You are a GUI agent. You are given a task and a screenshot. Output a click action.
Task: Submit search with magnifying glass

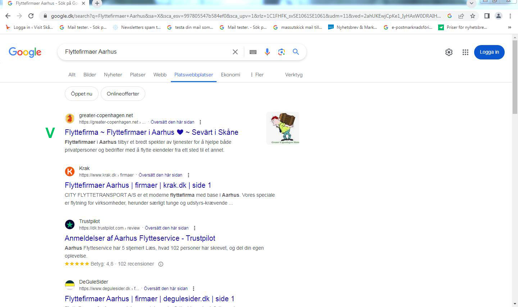[x=296, y=52]
